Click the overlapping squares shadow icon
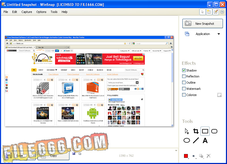Image resolution: width=227 pixels, height=164 pixels. (201, 156)
